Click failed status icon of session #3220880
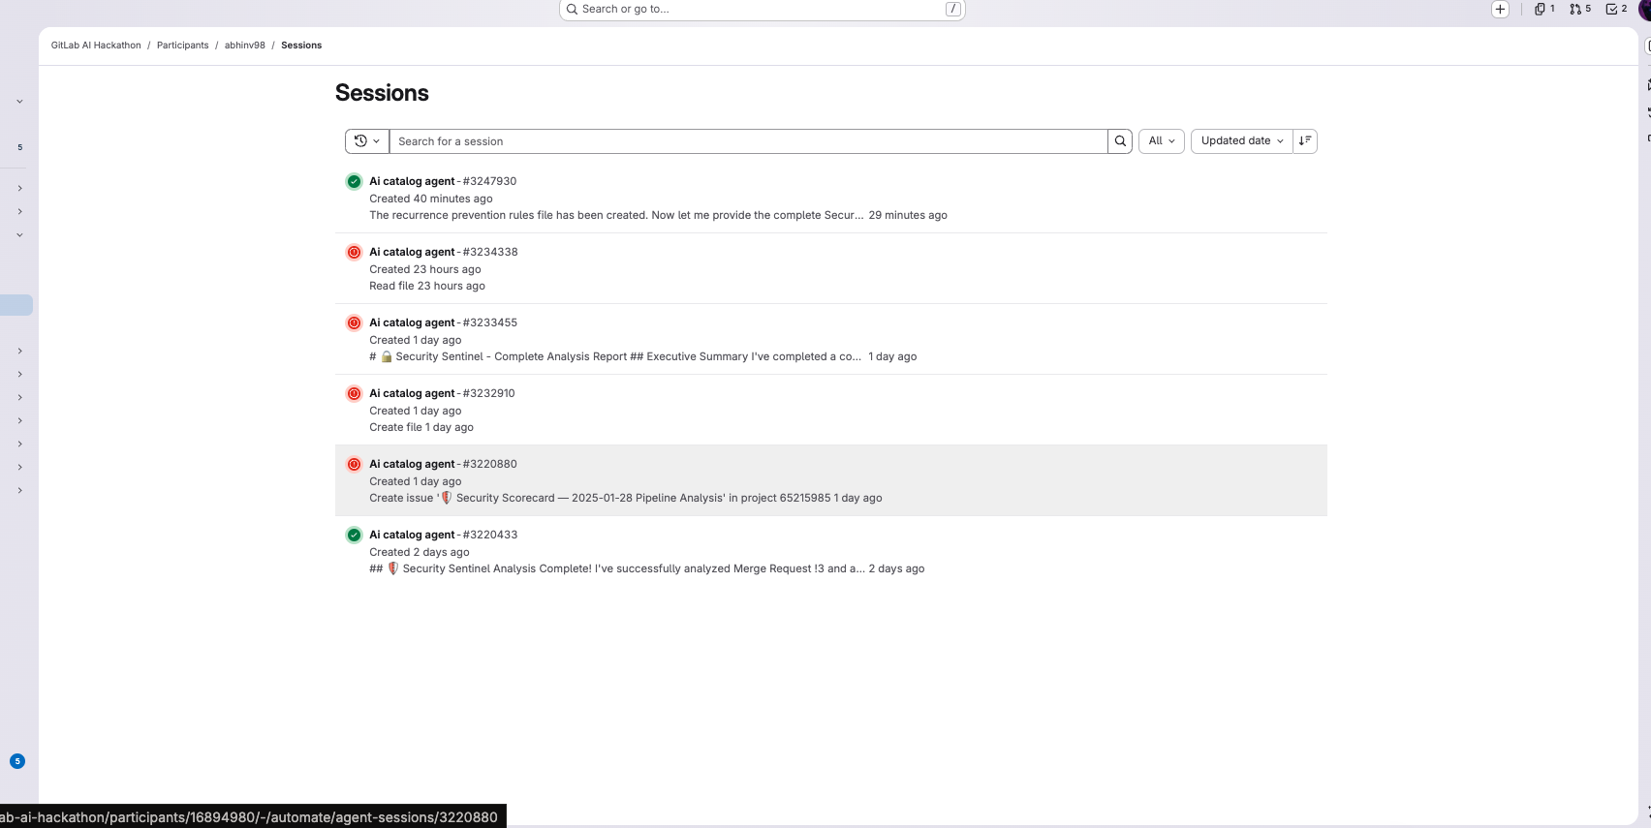Screen dimensions: 1651x828 [x=354, y=464]
